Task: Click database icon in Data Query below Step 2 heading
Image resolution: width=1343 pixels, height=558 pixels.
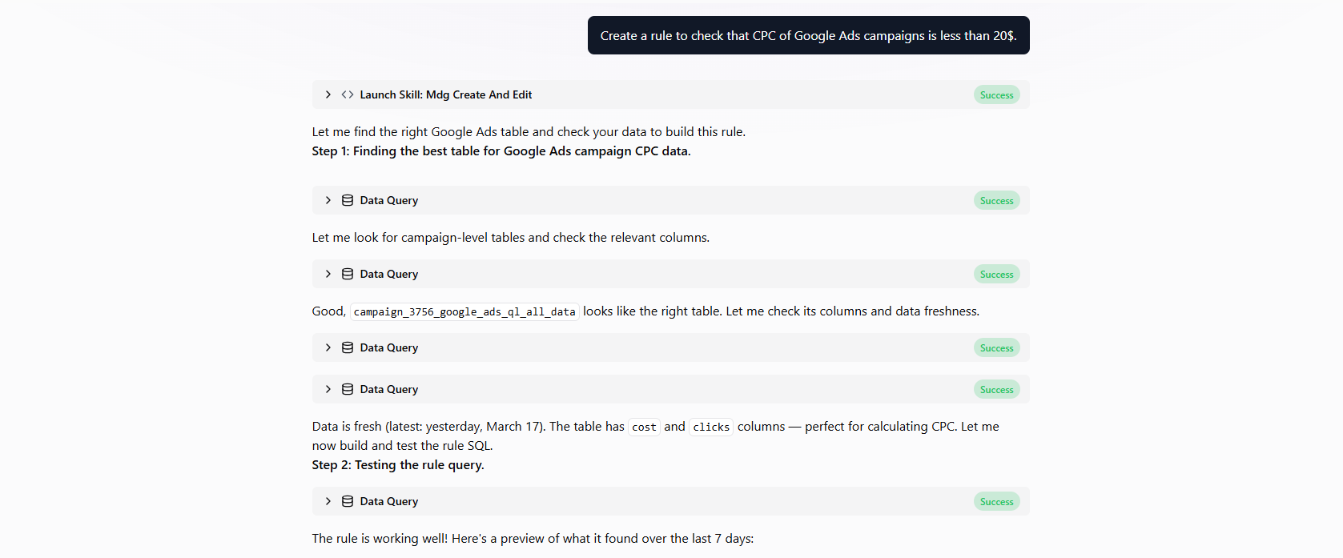Action: 348,501
